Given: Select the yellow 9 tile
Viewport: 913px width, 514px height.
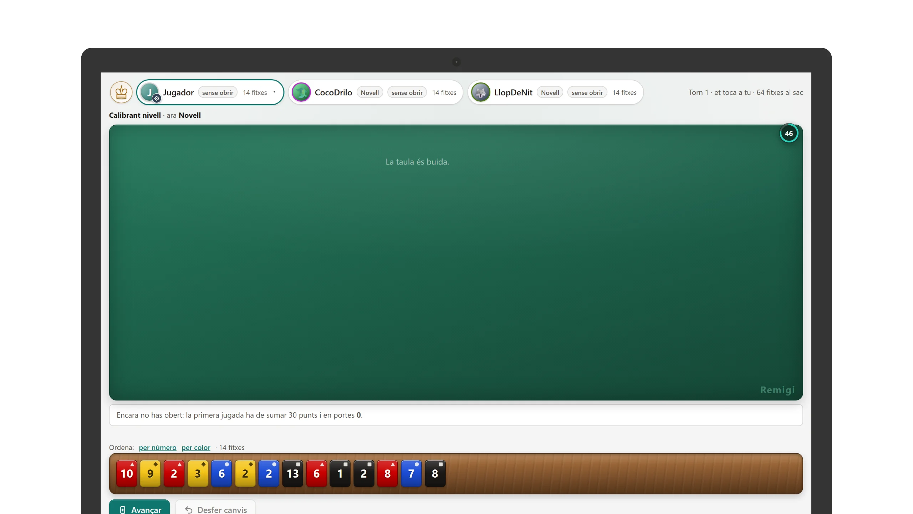Looking at the screenshot, I should tap(150, 473).
